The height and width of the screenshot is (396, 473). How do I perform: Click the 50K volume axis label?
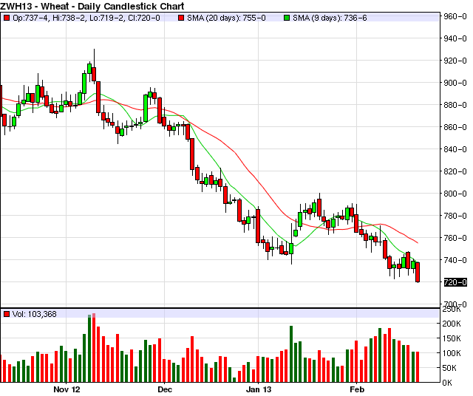point(453,368)
